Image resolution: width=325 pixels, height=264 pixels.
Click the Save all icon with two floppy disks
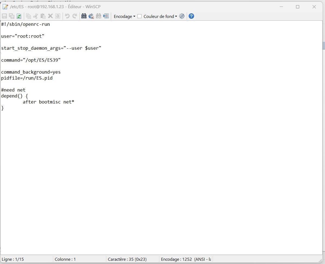coord(12,16)
